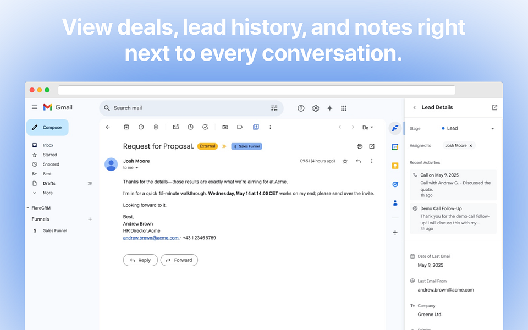This screenshot has width=528, height=330.
Task: Add a new funnel with plus
Action: point(90,219)
